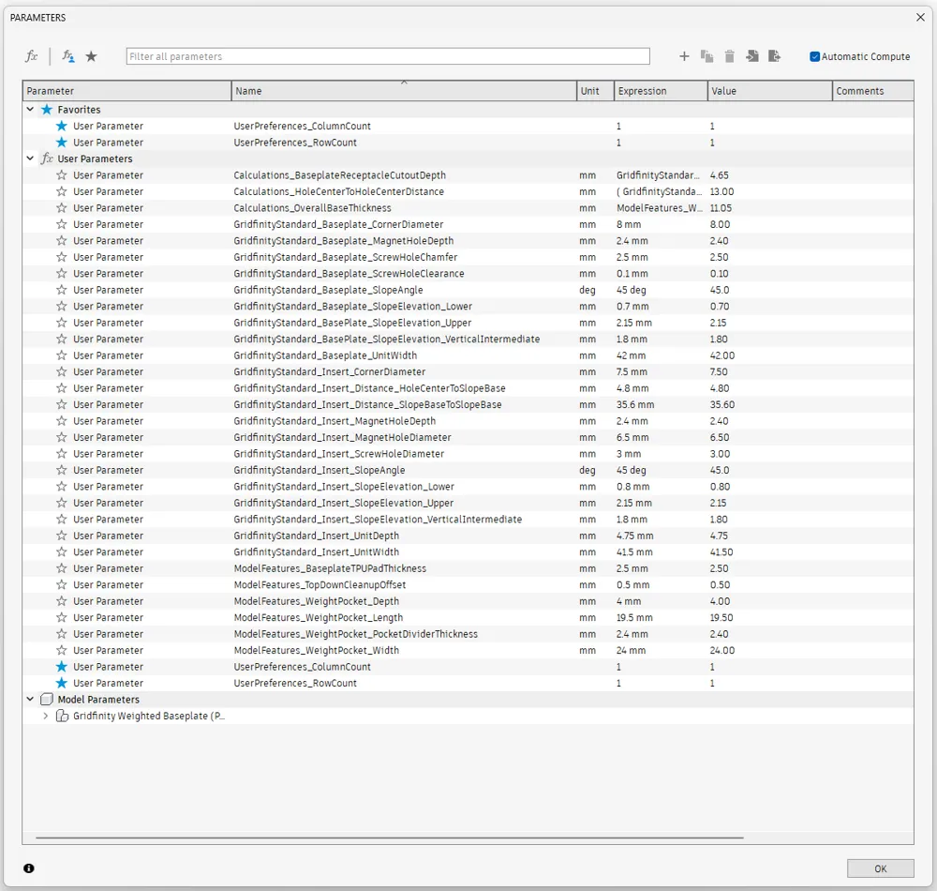Favorite ModelFeatures_WeightPocket_Depth star
The height and width of the screenshot is (891, 937).
(x=61, y=601)
